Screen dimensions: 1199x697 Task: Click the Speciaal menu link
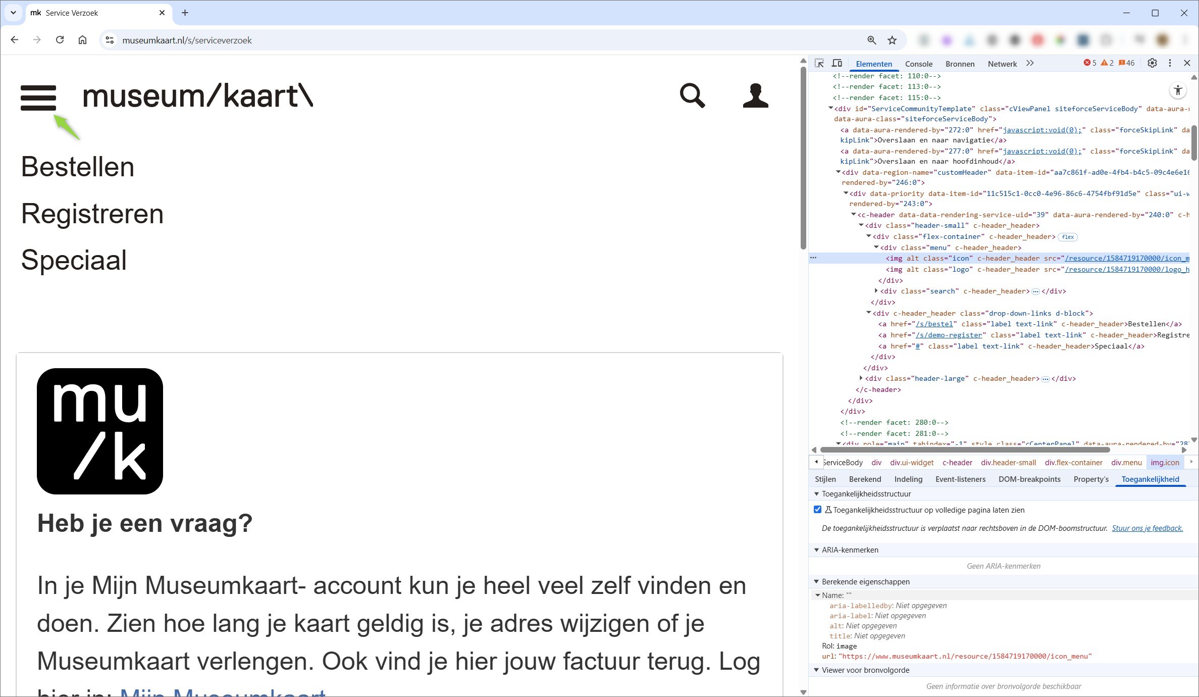coord(74,260)
